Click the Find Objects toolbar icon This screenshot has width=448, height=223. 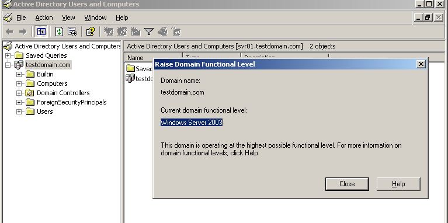click(x=162, y=32)
